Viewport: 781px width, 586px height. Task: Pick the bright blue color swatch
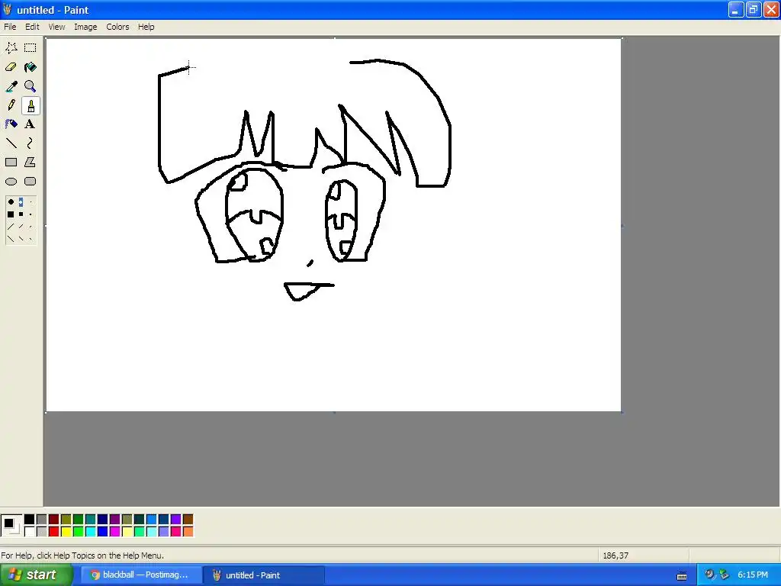coord(103,532)
